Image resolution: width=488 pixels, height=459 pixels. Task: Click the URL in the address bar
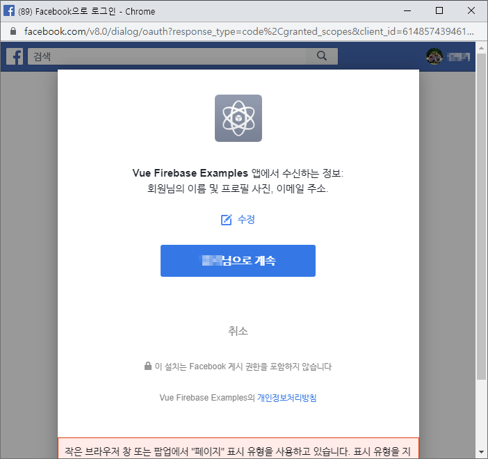point(249,31)
